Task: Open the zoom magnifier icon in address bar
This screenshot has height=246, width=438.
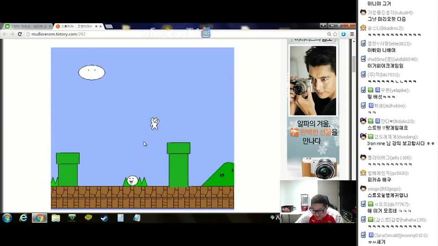Action: click(329, 34)
